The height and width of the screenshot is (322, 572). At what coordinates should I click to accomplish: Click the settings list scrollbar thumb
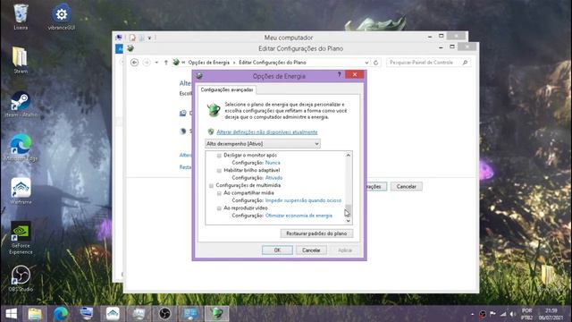point(348,210)
